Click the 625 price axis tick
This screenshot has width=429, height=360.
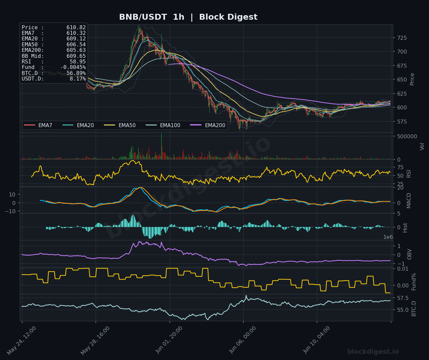[401, 94]
